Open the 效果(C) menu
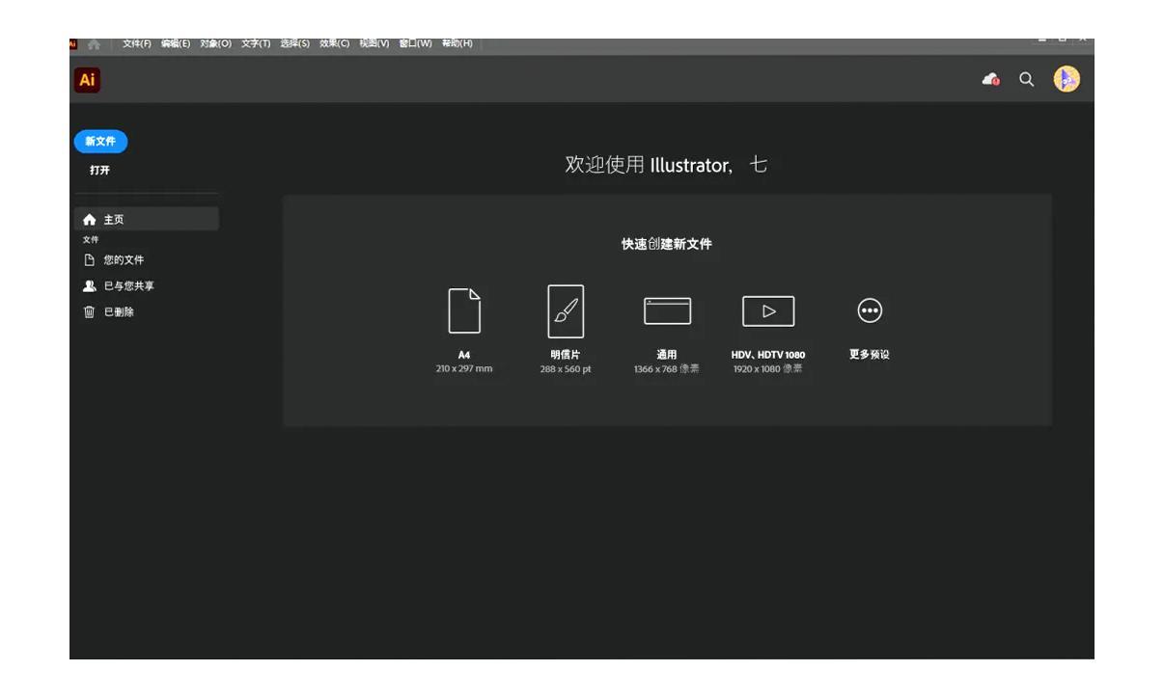 [x=335, y=43]
